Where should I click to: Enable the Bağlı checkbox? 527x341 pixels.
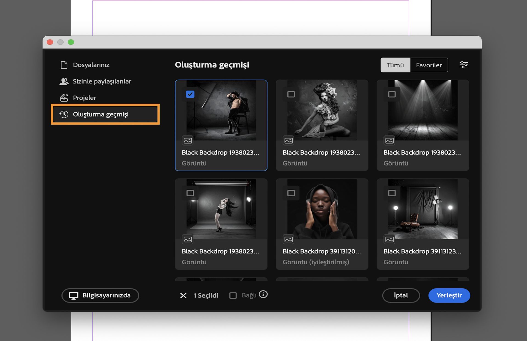pyautogui.click(x=233, y=295)
